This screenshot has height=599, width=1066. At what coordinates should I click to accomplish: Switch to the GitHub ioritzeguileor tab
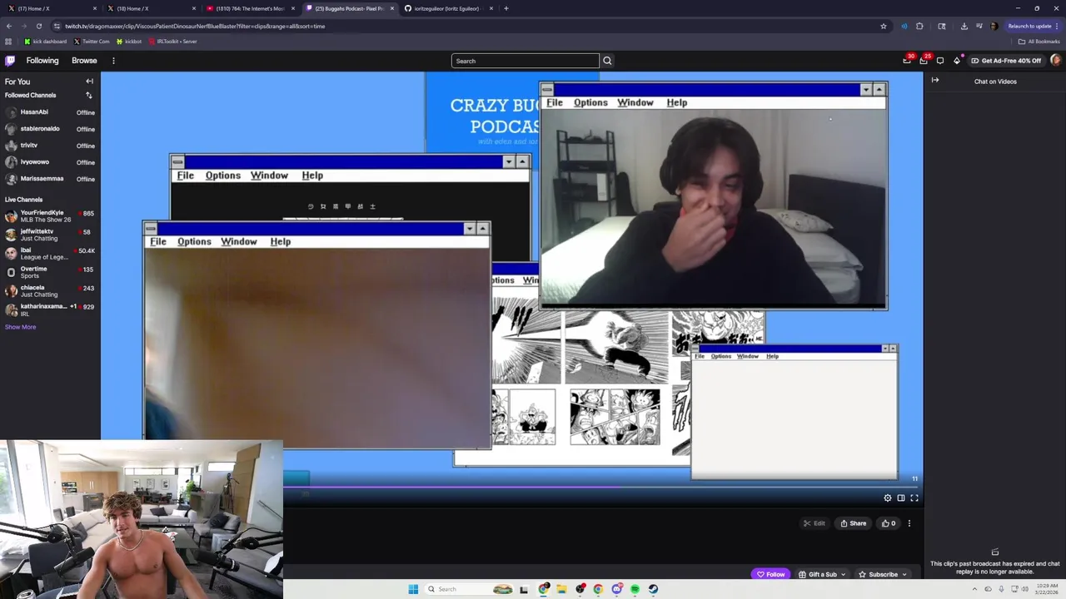448,8
